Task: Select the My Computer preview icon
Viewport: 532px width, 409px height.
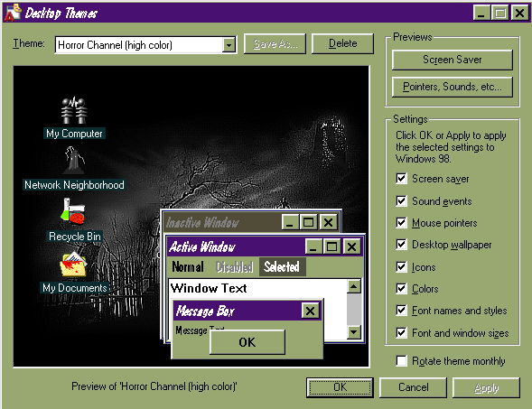Action: click(x=74, y=111)
